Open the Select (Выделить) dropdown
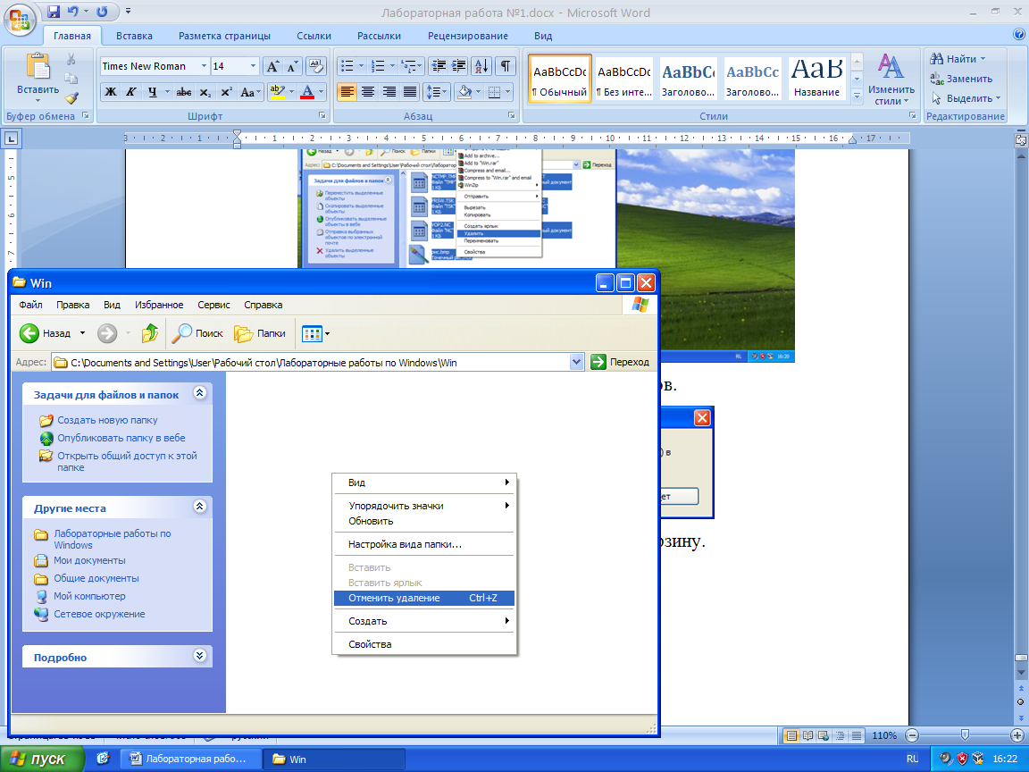 (998, 98)
